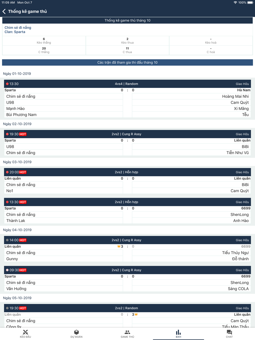Tap the battery icon in status bar
Viewport: 255px width, 340px height.
click(x=250, y=3)
